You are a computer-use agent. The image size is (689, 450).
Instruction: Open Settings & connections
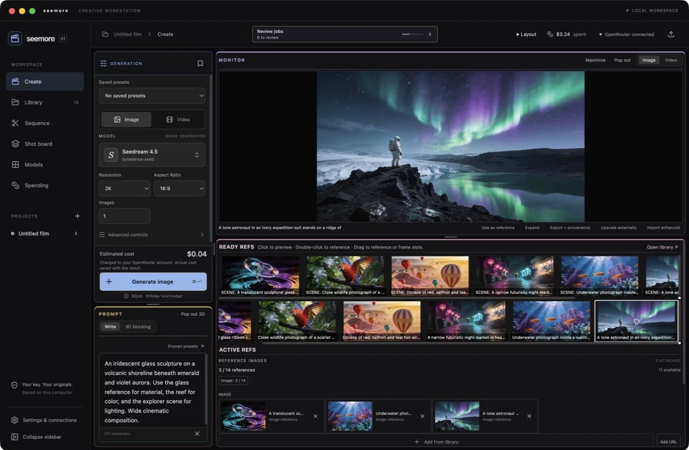click(44, 420)
